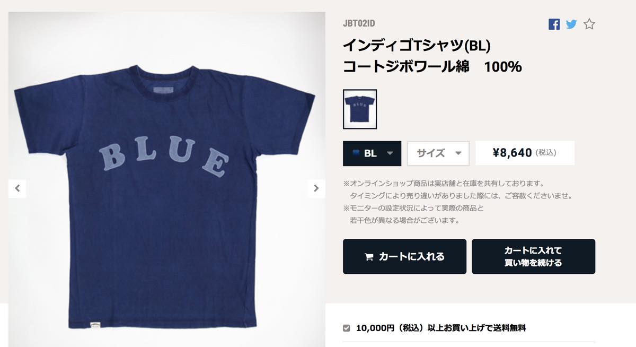Click the インディゴTシャツ(BL) product title
Screen dimensions: 636x347
click(x=417, y=46)
